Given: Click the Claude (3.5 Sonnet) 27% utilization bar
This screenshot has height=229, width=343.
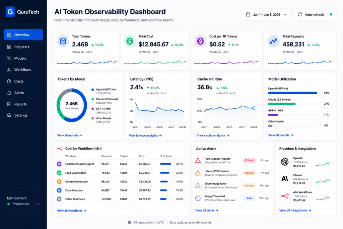Looking at the screenshot, I should click(x=282, y=104).
